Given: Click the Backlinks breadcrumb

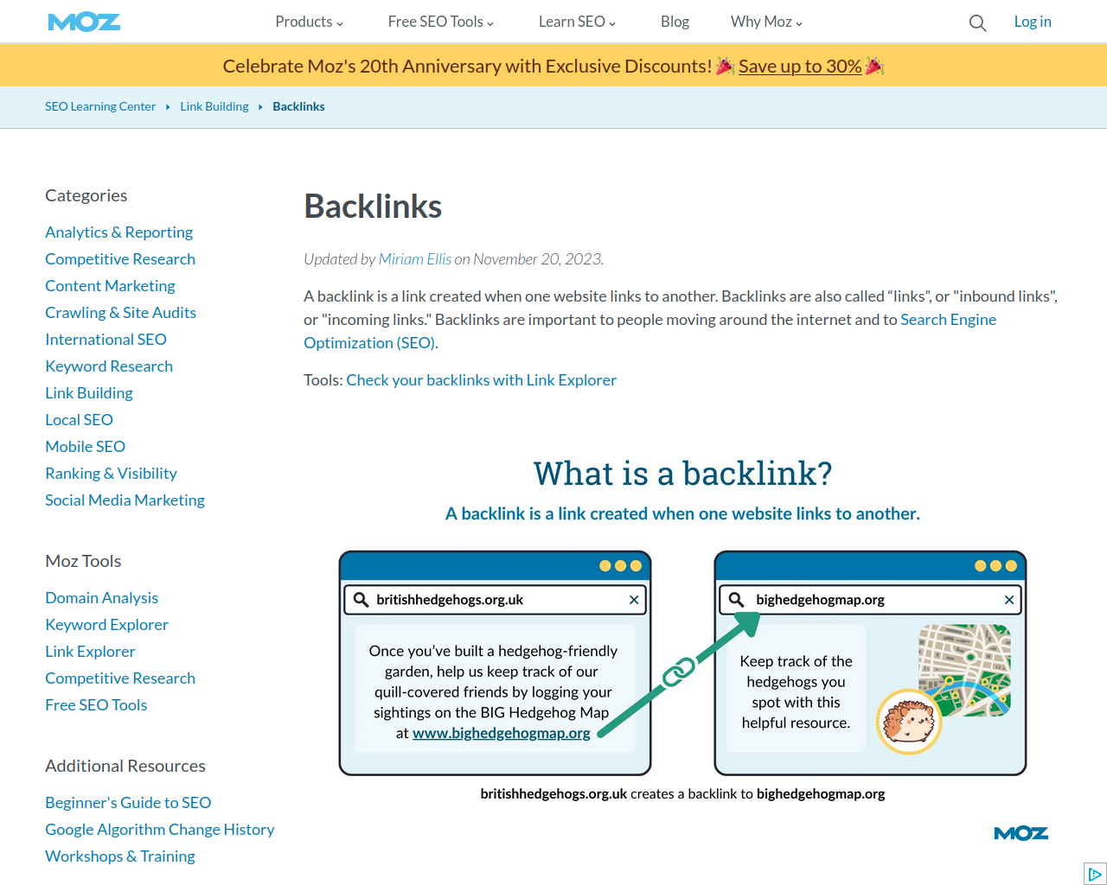Looking at the screenshot, I should pyautogui.click(x=298, y=106).
